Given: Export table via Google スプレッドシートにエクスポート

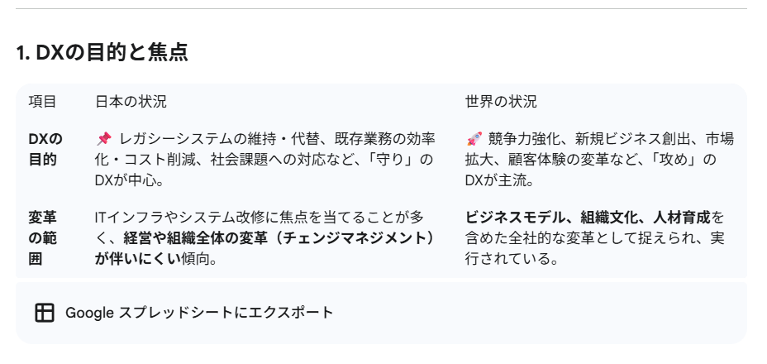Looking at the screenshot, I should coord(199,313).
